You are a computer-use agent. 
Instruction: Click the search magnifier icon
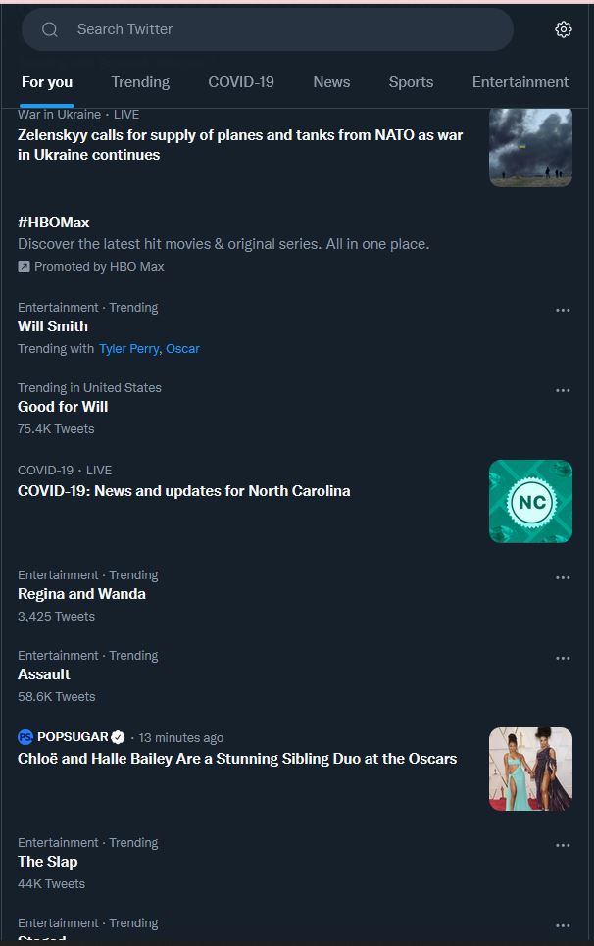(x=50, y=29)
